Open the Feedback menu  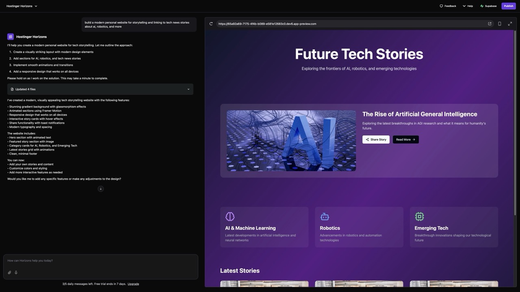(x=448, y=6)
